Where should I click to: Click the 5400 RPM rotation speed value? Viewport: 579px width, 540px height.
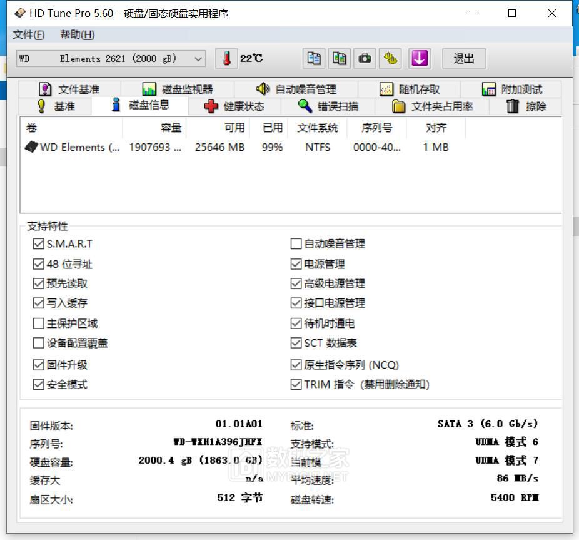point(515,497)
